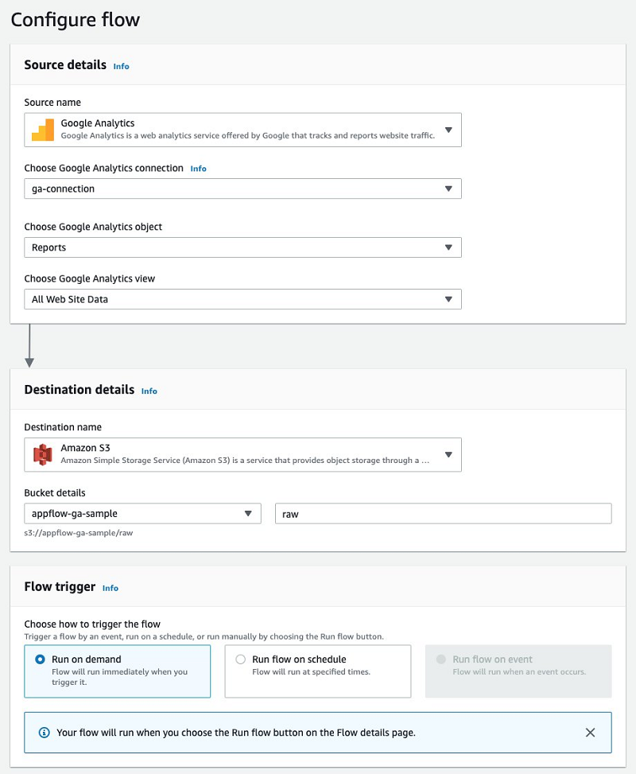Open Info link next to Destination details
Screen dimensions: 636x774
tap(149, 391)
